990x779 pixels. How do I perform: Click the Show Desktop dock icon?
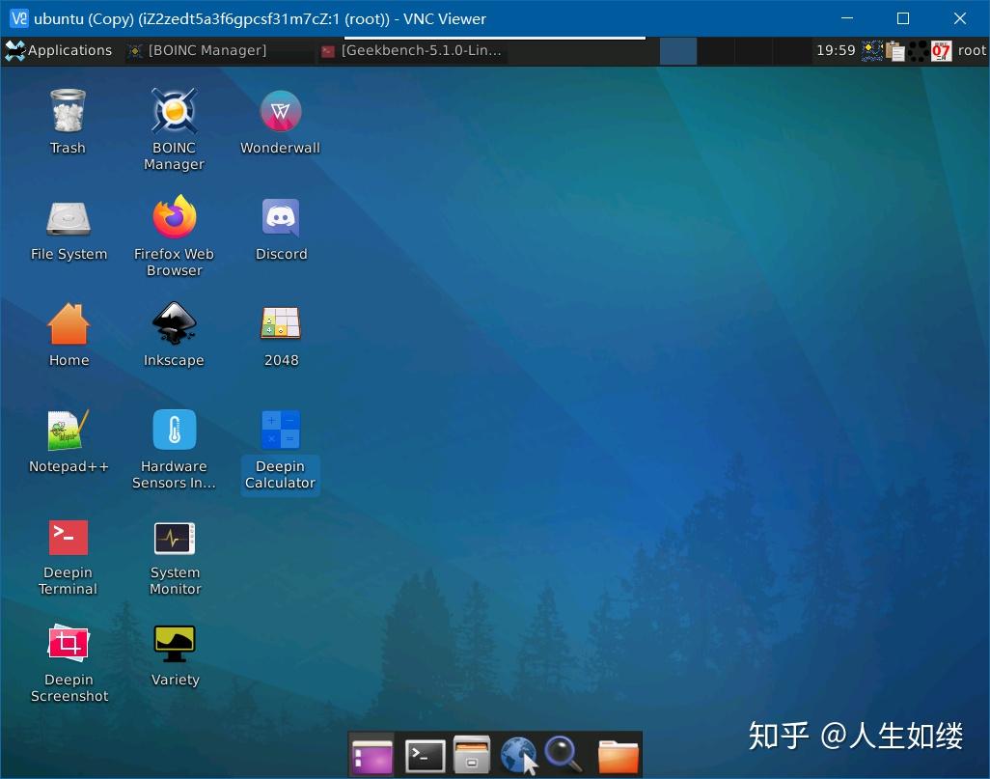click(372, 755)
